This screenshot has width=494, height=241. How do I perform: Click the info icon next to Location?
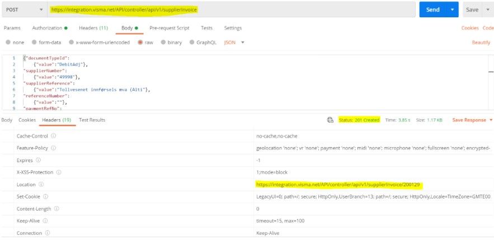pos(41,185)
